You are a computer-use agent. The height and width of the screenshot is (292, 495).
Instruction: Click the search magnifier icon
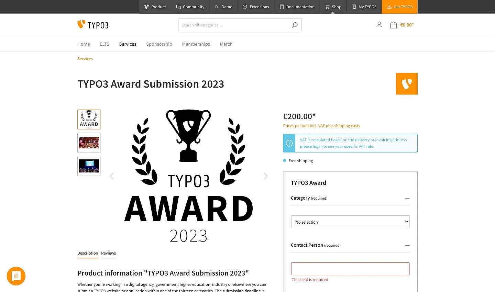pyautogui.click(x=295, y=25)
